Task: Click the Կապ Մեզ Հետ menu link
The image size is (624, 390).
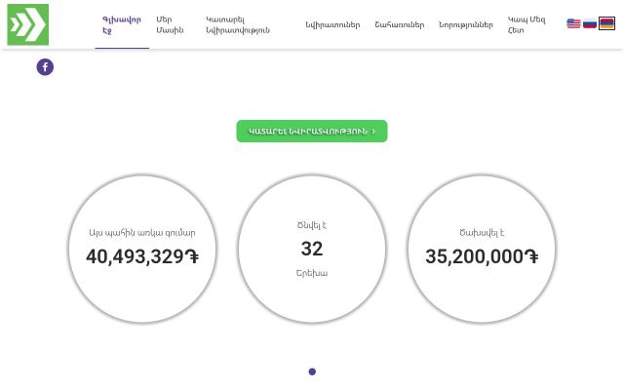Action: [526, 25]
